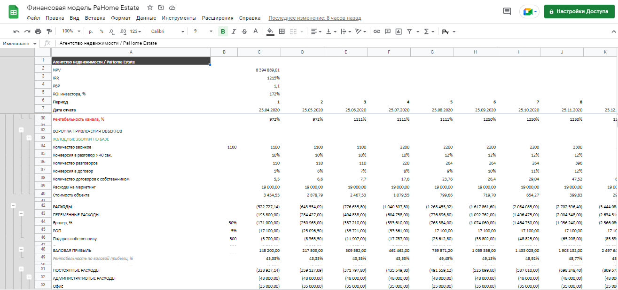Open the Вид menu

pos(74,18)
